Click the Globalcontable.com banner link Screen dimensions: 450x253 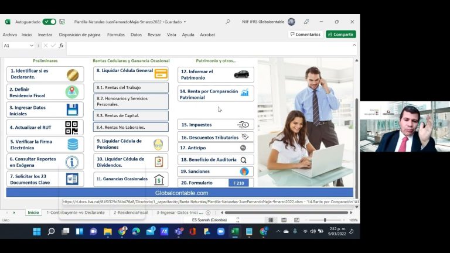(x=182, y=193)
